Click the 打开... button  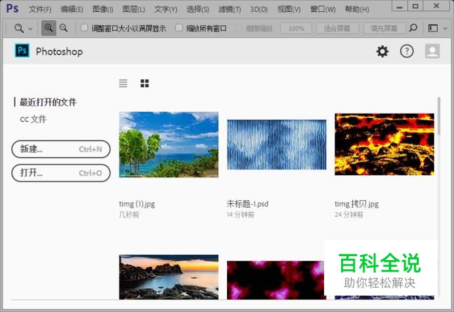[x=61, y=173]
